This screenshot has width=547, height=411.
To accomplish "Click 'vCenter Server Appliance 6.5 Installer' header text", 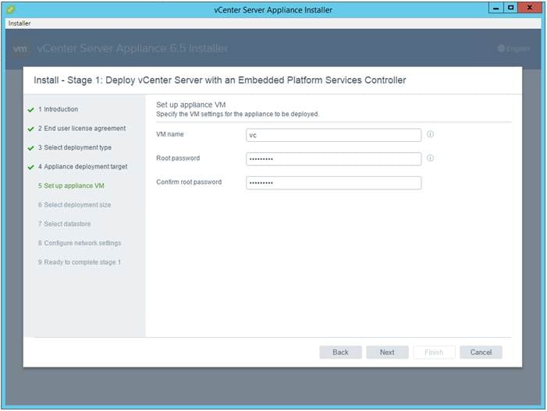I will point(132,48).
